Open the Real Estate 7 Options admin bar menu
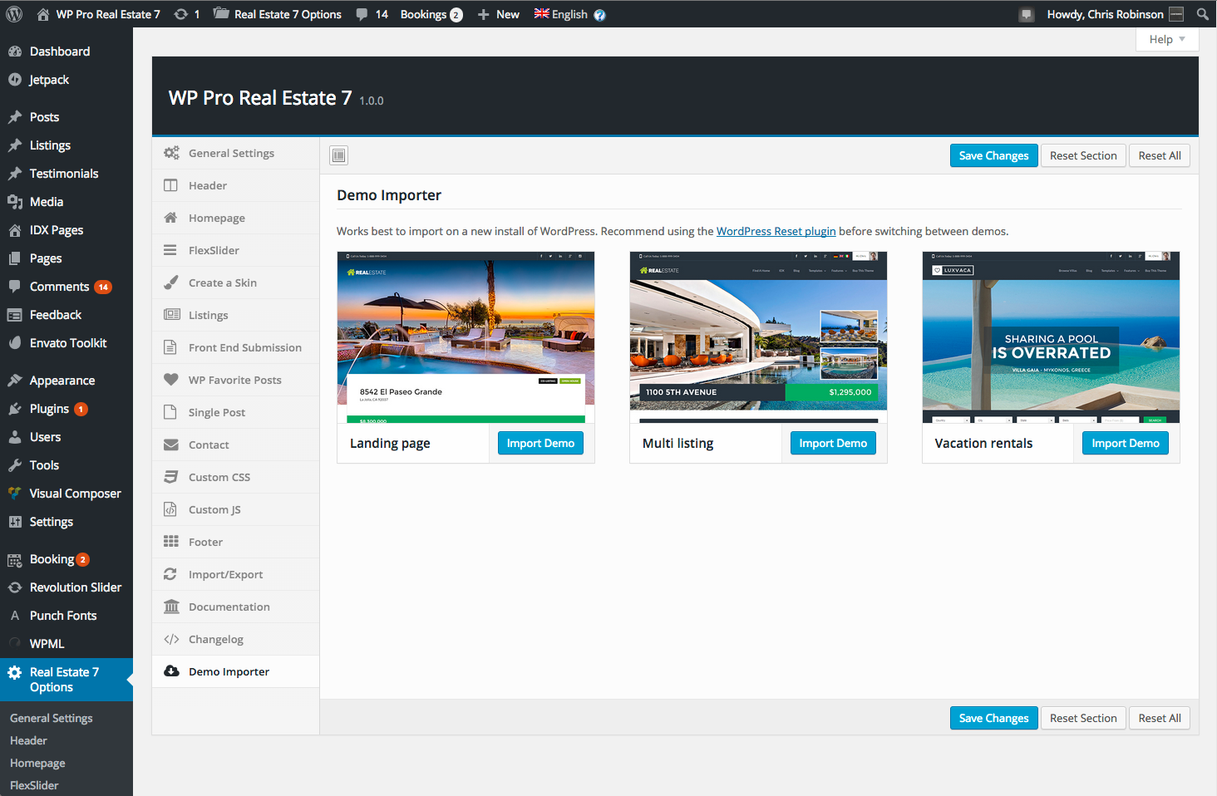The image size is (1217, 796). point(278,14)
